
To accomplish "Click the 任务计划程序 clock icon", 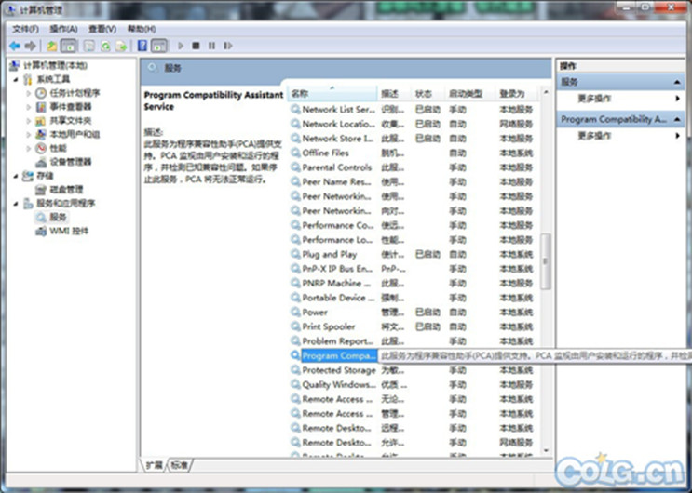I will 41,93.
